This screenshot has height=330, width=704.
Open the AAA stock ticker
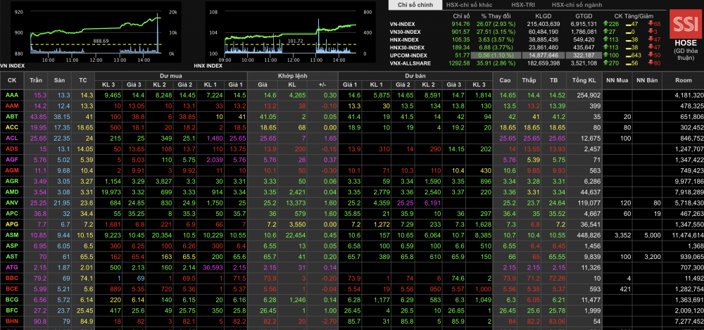click(12, 95)
